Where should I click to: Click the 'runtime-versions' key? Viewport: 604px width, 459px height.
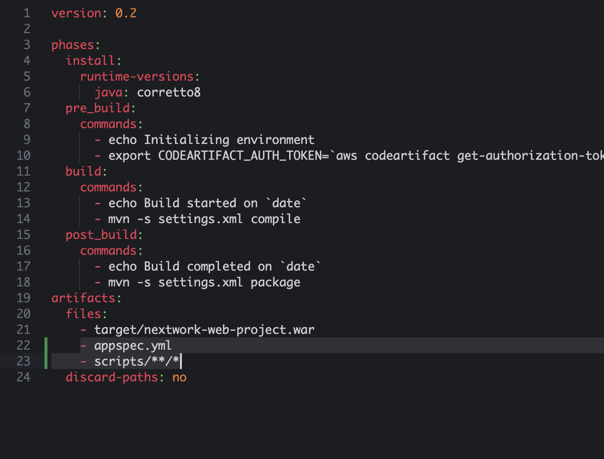[137, 77]
